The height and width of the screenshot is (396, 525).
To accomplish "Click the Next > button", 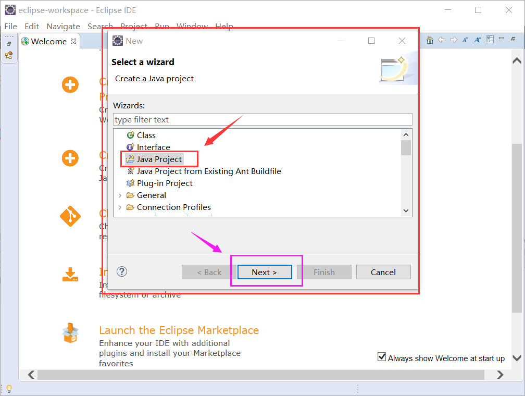I will click(x=265, y=272).
